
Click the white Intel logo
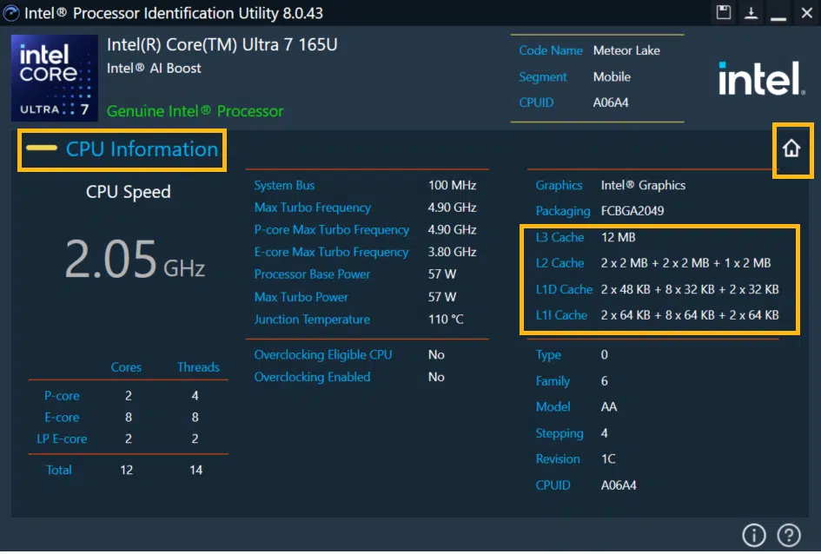tap(760, 81)
